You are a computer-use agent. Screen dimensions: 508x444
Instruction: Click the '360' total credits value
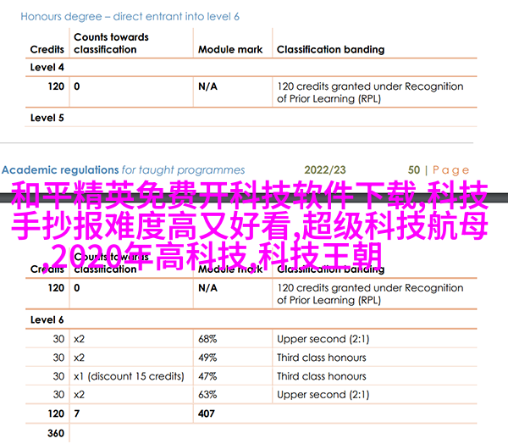[x=56, y=433]
